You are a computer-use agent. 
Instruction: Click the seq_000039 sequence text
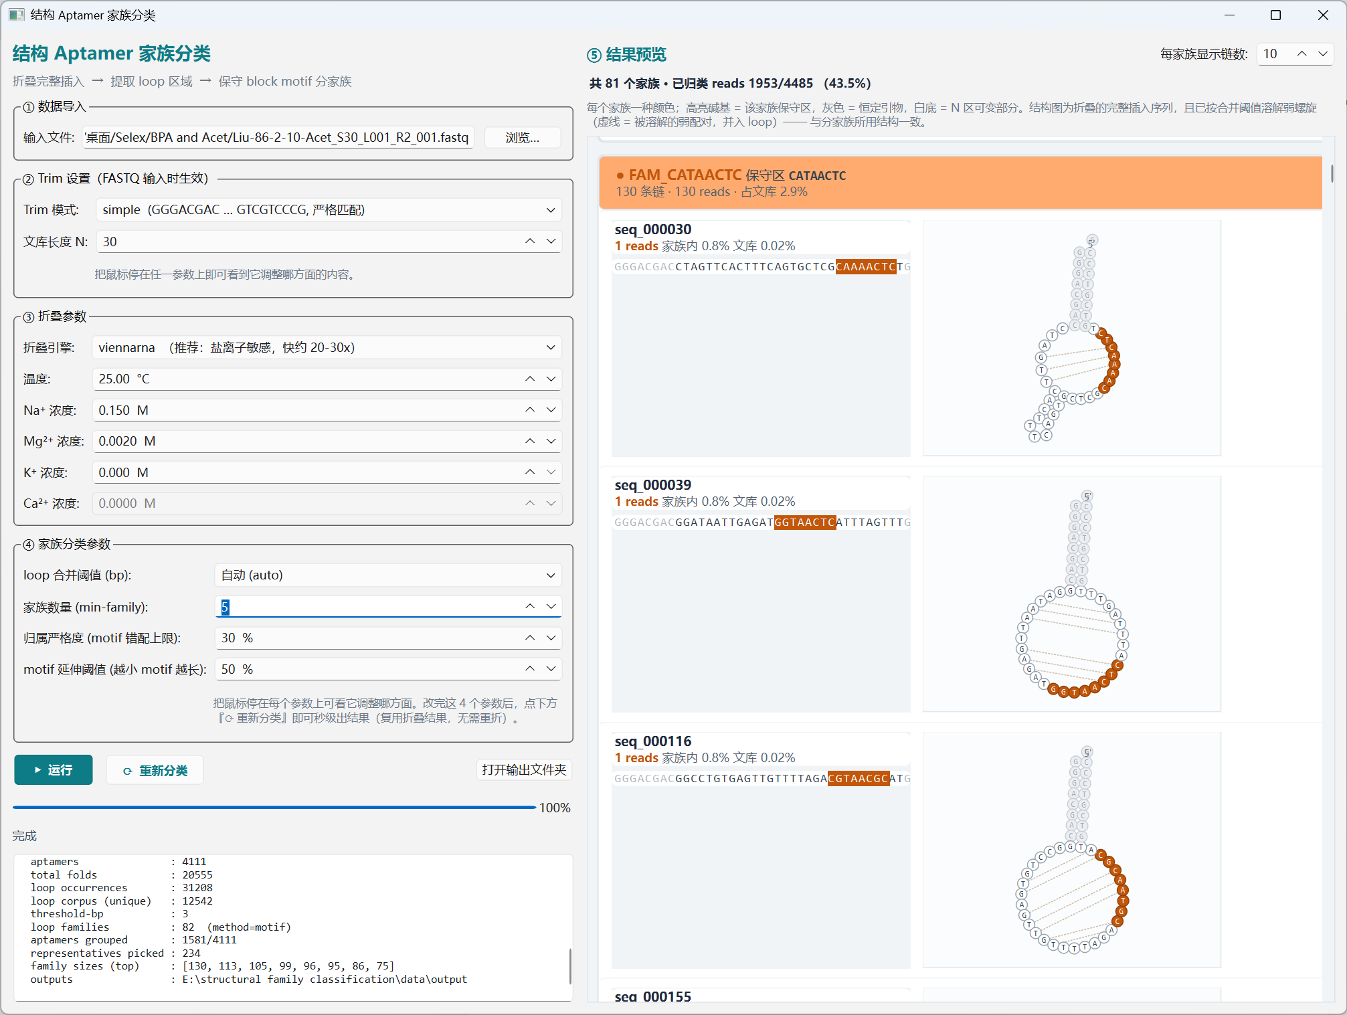tap(762, 523)
